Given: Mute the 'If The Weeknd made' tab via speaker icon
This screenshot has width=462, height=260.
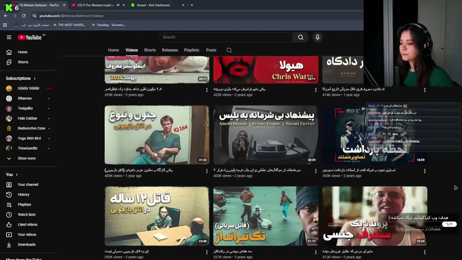Looking at the screenshot, I should click(118, 5).
